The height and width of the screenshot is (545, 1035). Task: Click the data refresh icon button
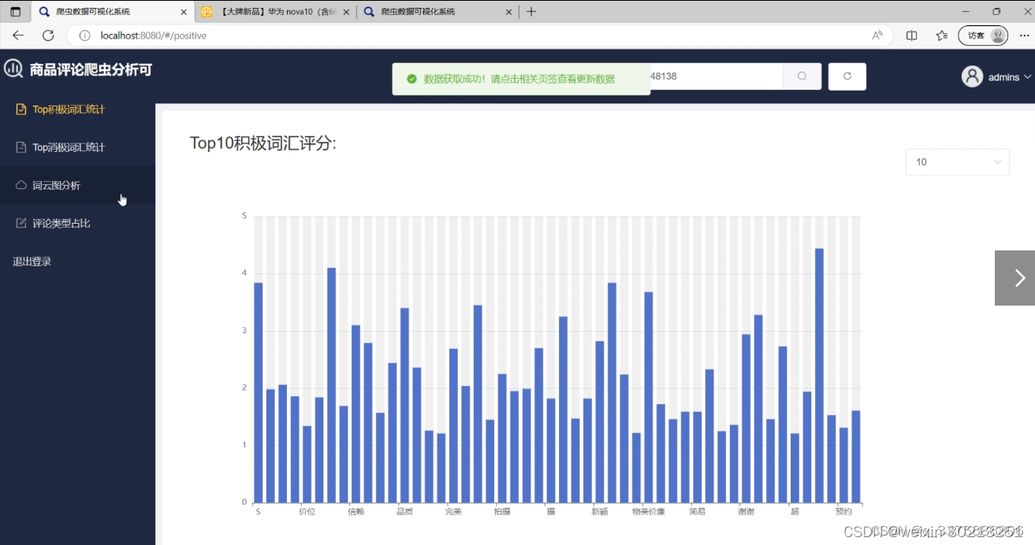click(847, 76)
